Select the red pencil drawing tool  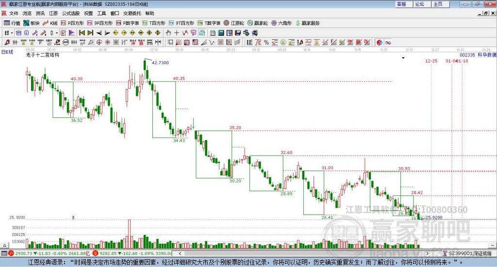(x=7, y=42)
